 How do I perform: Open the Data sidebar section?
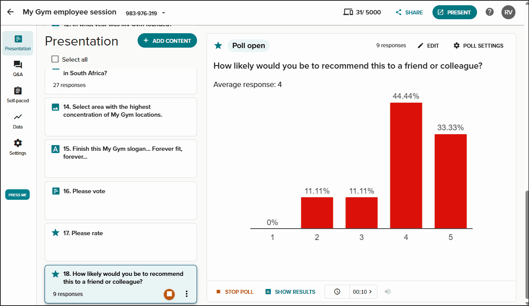click(18, 121)
